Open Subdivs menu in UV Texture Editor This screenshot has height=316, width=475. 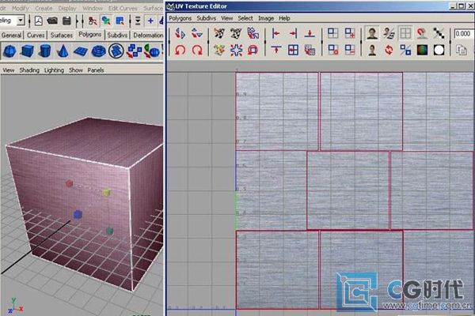207,18
